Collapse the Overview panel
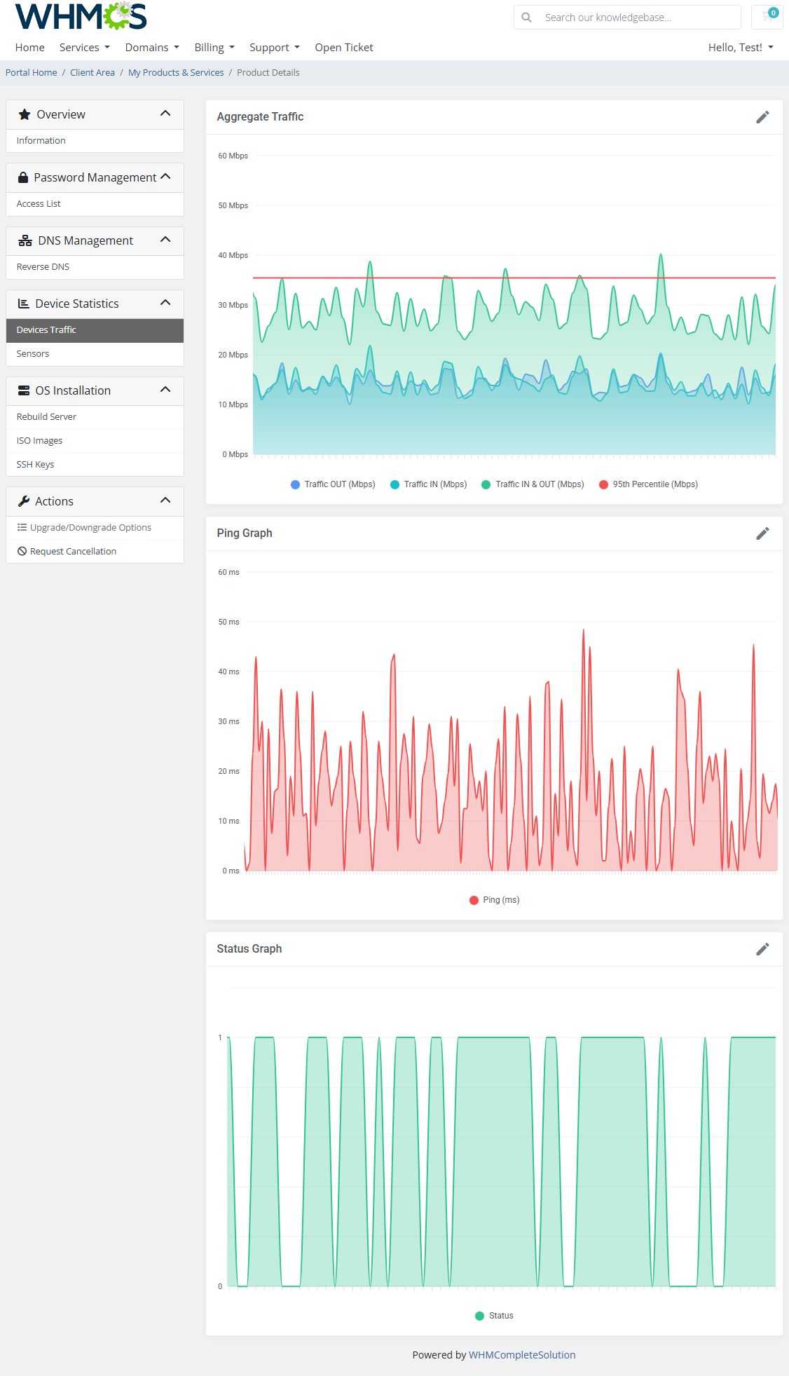 point(165,114)
